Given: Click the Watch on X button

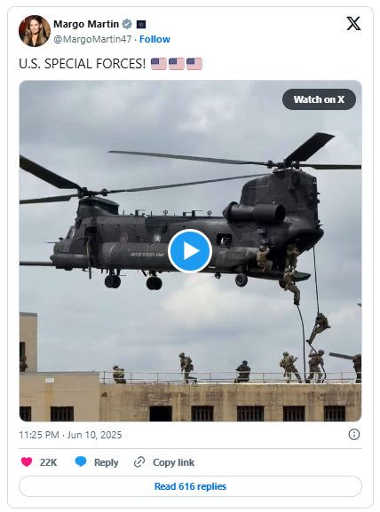Looking at the screenshot, I should pos(319,99).
